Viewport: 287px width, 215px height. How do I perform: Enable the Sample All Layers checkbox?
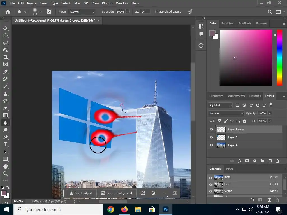(x=157, y=11)
